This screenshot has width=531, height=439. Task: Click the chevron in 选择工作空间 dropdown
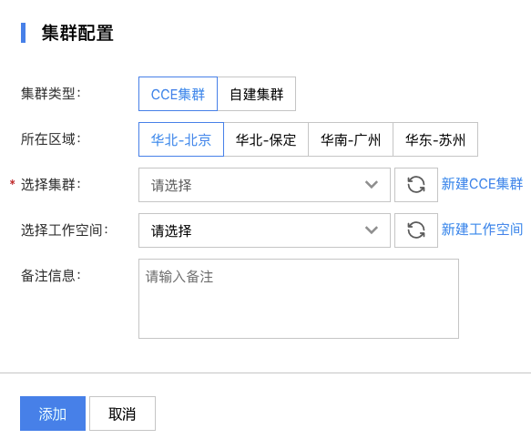point(372,230)
